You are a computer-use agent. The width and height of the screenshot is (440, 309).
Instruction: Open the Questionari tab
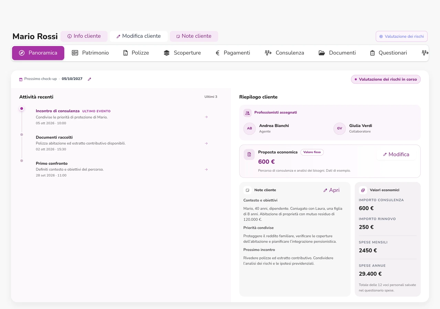(388, 53)
